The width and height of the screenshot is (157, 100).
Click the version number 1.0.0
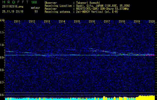tap(34, 2)
